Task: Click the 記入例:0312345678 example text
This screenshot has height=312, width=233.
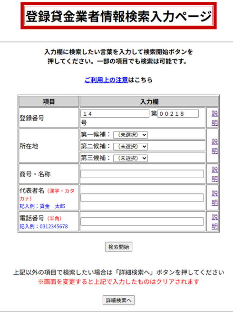Action: point(44,226)
